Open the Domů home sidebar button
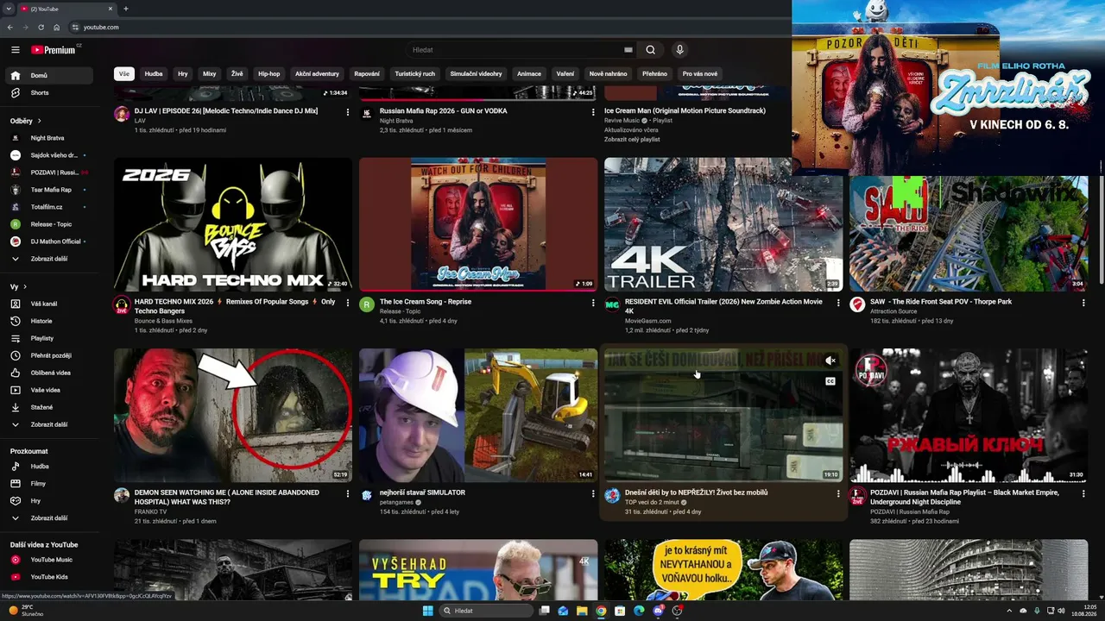Viewport: 1105px width, 621px height. pos(49,75)
